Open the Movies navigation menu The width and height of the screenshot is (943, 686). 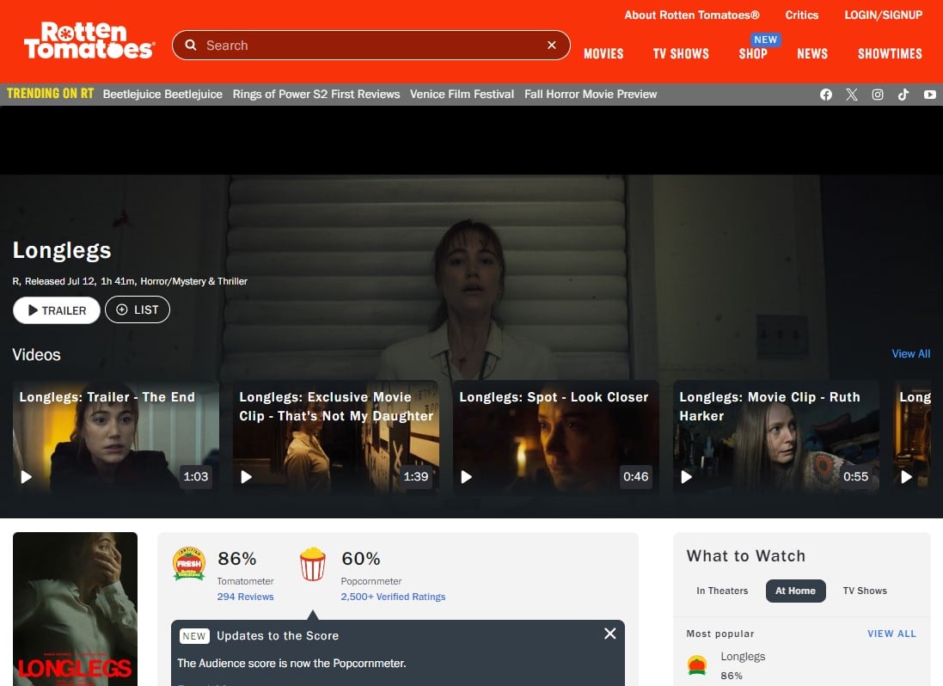click(x=603, y=53)
